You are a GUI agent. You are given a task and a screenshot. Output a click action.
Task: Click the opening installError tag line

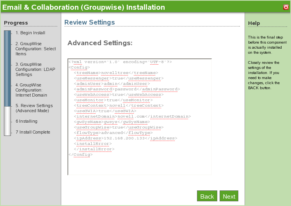(93, 144)
